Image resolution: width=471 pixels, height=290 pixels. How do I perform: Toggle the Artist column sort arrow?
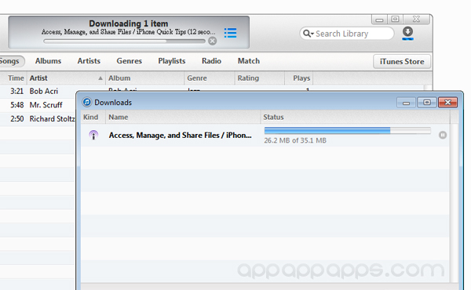(x=100, y=78)
